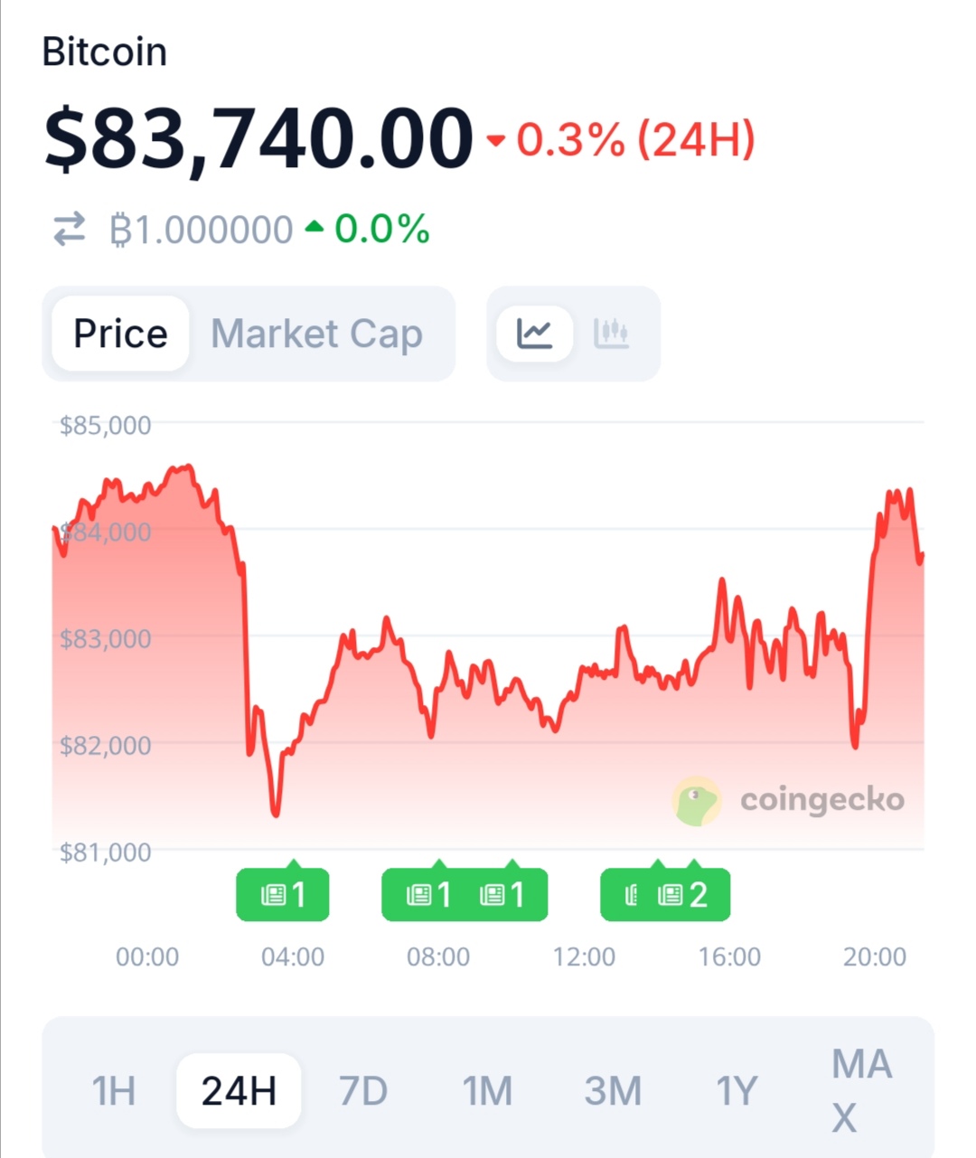Tap the red 24H percentage change indicator

click(622, 140)
